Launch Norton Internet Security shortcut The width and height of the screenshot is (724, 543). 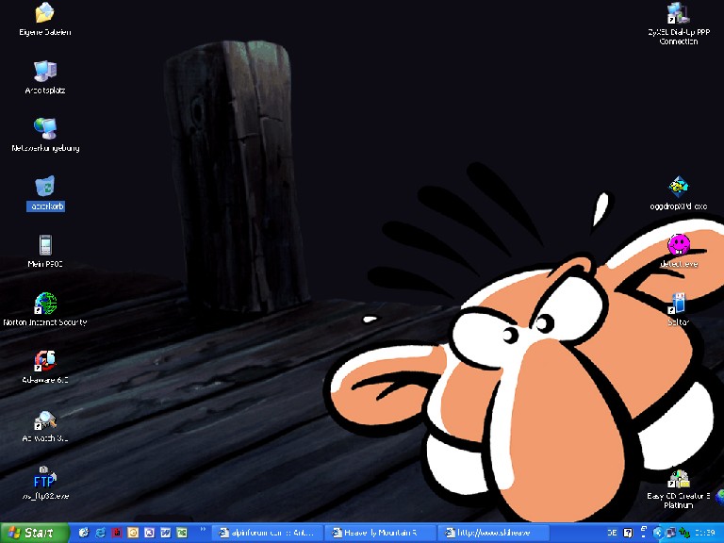tap(44, 304)
